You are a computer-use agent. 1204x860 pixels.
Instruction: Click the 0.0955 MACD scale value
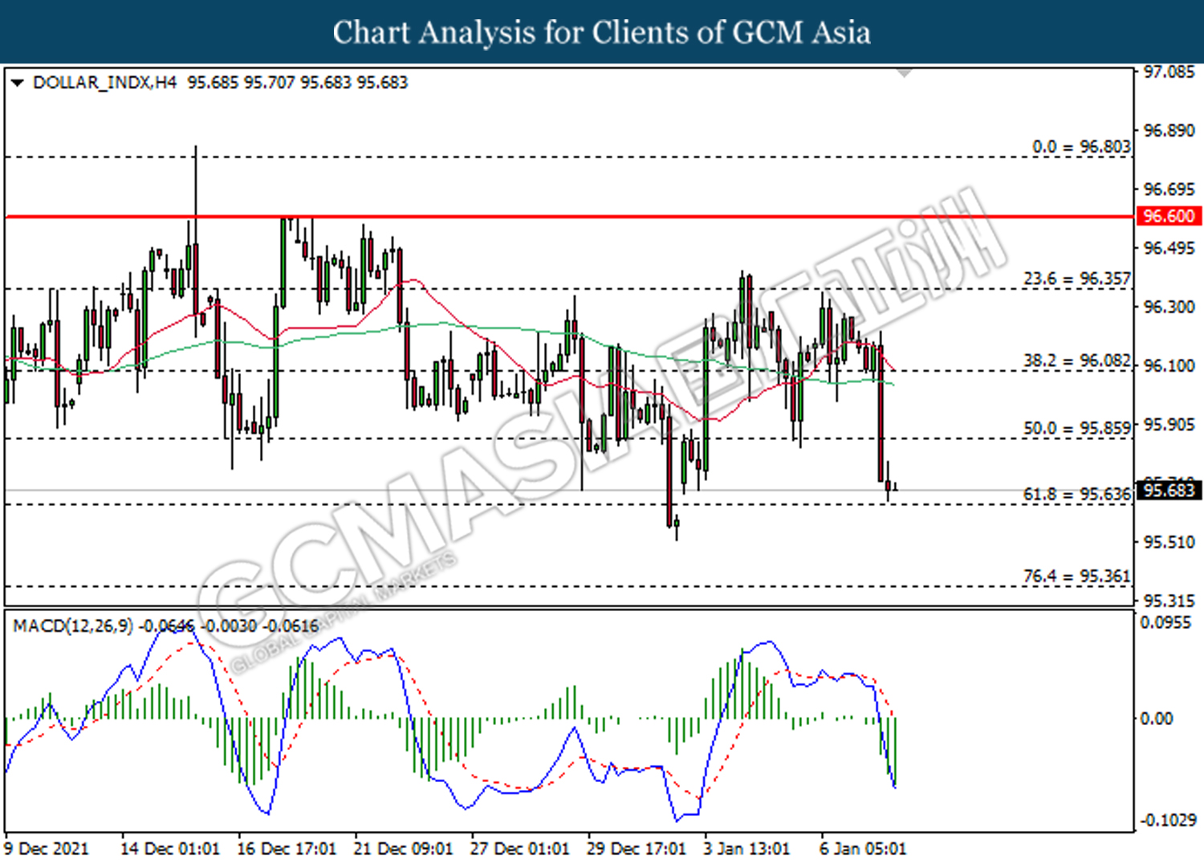click(x=1165, y=622)
